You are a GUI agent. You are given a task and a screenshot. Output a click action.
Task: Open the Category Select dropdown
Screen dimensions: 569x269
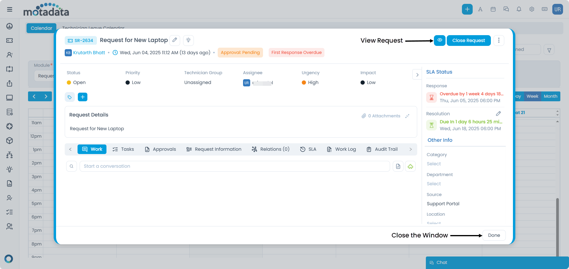point(434,164)
